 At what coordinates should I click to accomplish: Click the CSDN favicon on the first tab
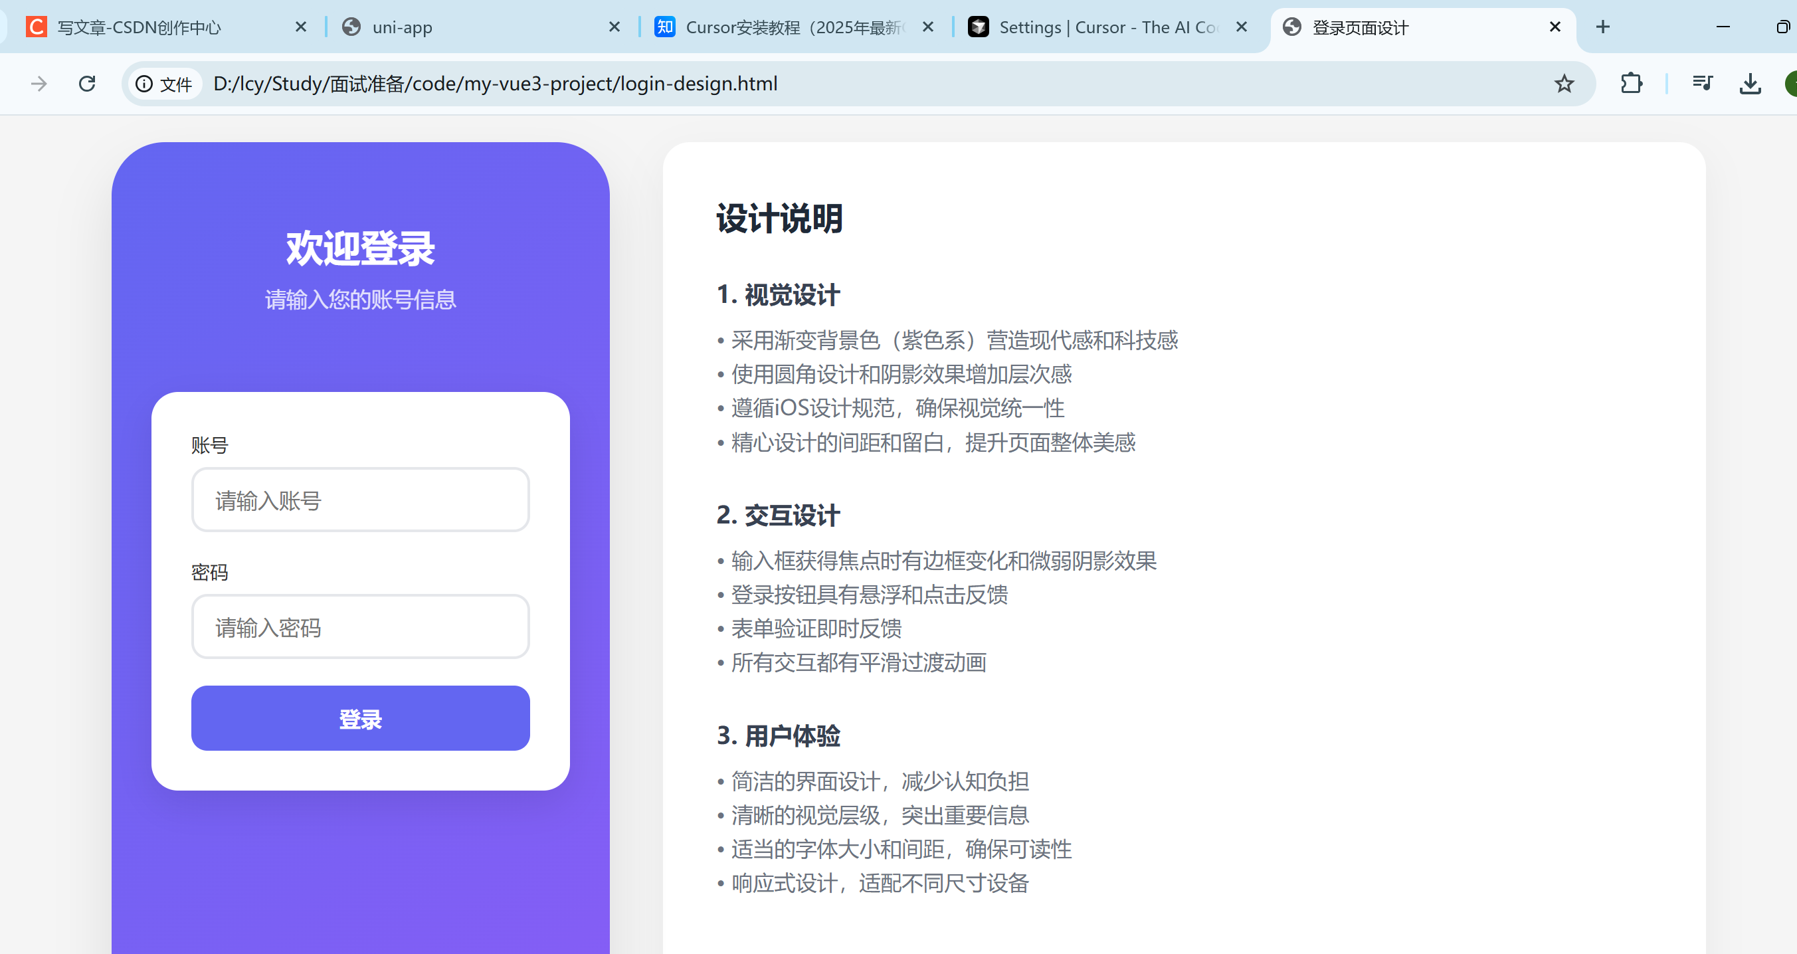point(36,27)
